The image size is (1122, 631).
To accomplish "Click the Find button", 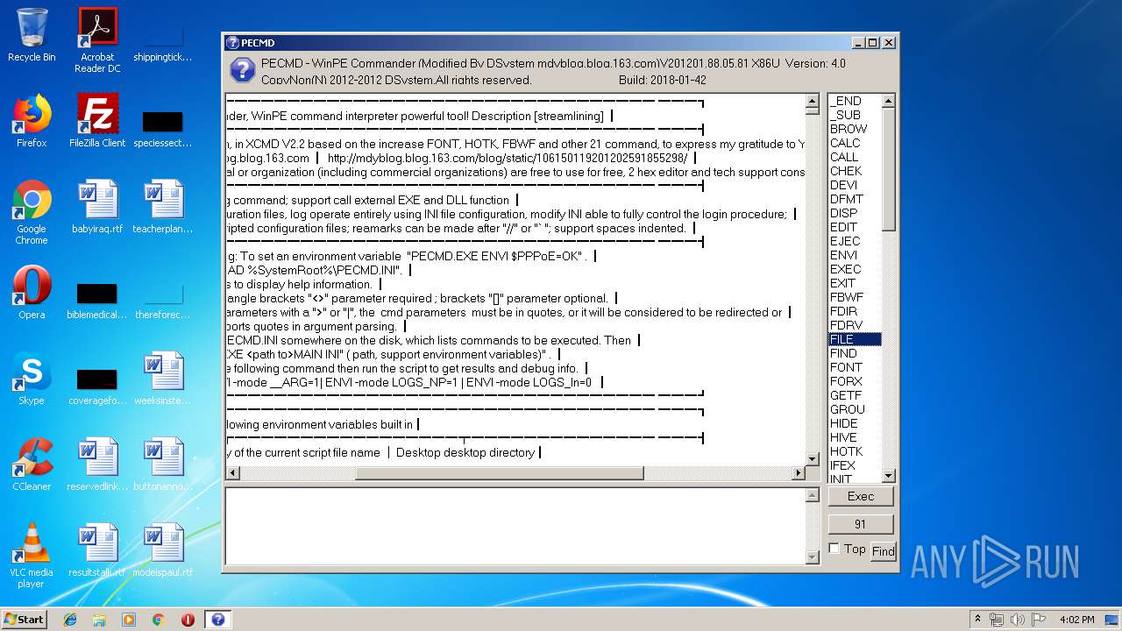I will pyautogui.click(x=883, y=551).
